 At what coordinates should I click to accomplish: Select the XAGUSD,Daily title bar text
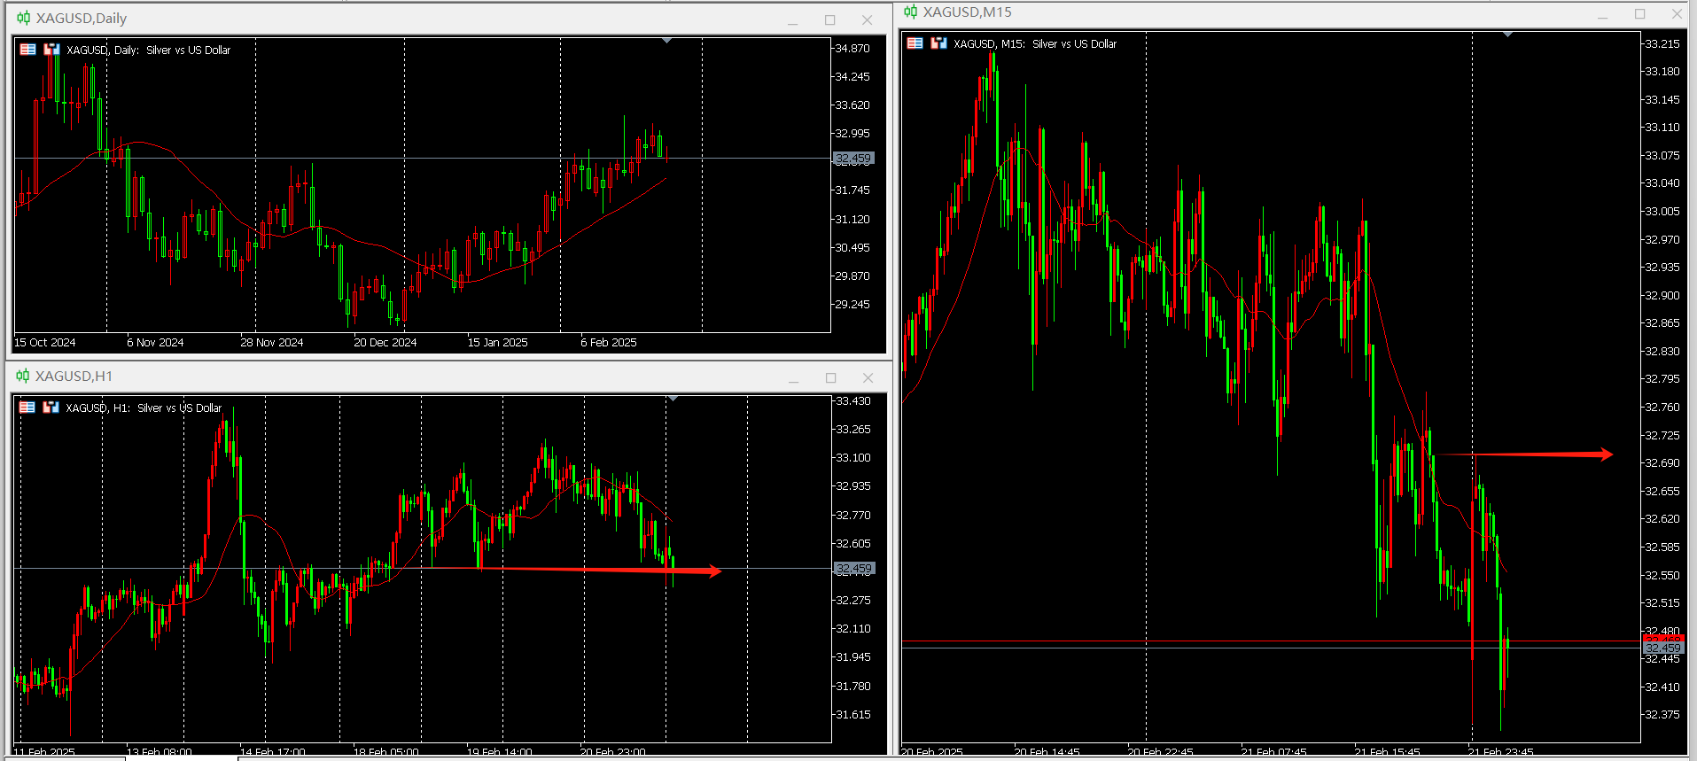(x=82, y=19)
